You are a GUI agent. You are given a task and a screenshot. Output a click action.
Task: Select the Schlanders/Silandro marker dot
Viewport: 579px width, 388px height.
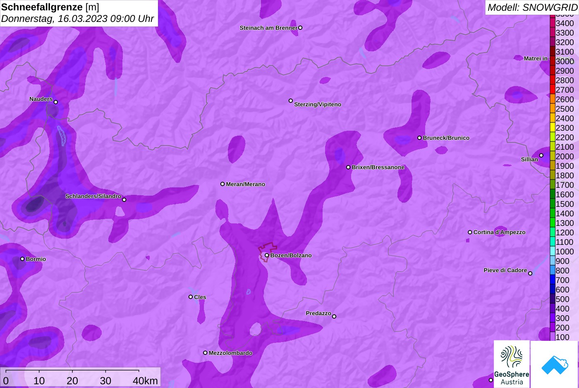124,200
